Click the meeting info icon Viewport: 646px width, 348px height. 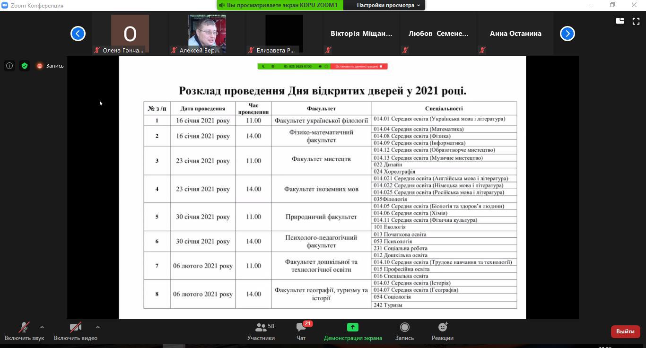9,66
